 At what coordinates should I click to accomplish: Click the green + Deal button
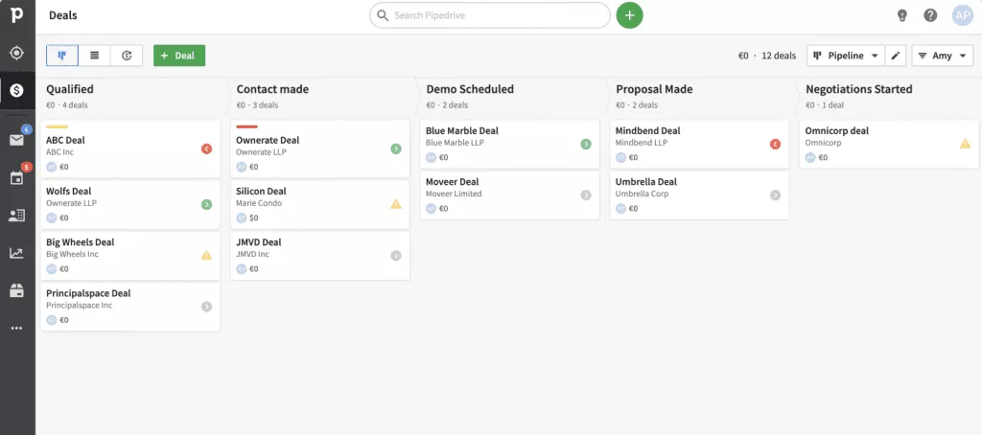point(178,56)
